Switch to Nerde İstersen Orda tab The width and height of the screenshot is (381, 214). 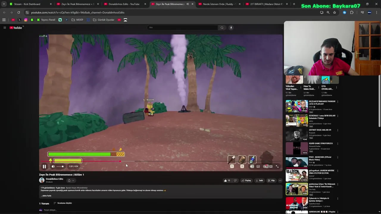tap(219, 4)
